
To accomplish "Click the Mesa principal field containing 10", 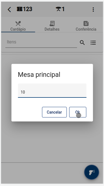I will [x=52, y=90].
